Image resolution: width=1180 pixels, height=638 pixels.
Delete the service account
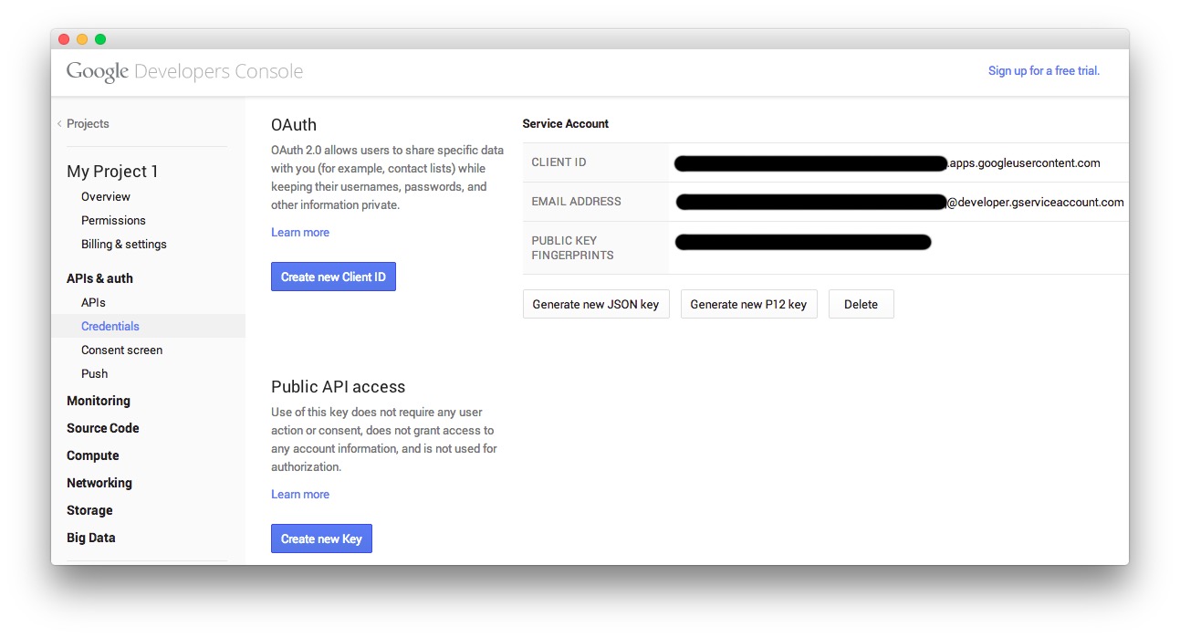point(862,304)
